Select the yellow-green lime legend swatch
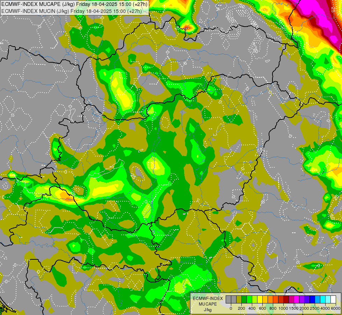342x315 pixels. pos(255,300)
